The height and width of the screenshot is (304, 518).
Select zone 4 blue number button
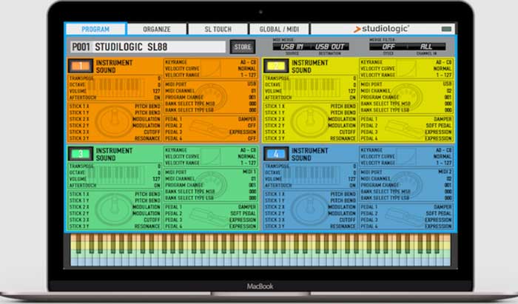pyautogui.click(x=276, y=154)
